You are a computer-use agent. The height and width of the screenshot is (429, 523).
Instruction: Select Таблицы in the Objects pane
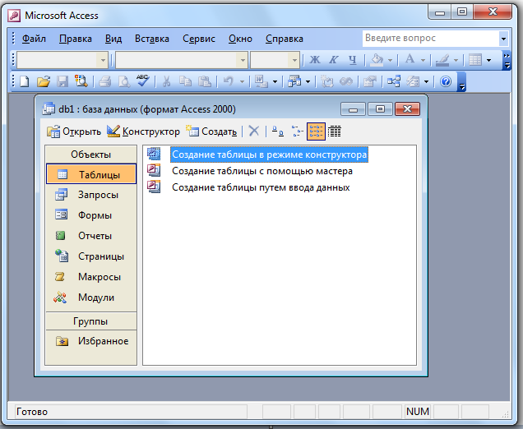91,174
